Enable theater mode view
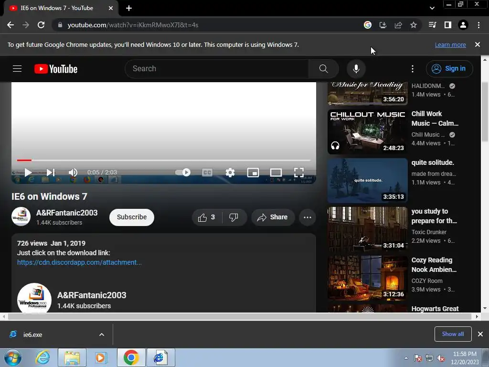This screenshot has width=489, height=367. click(276, 172)
